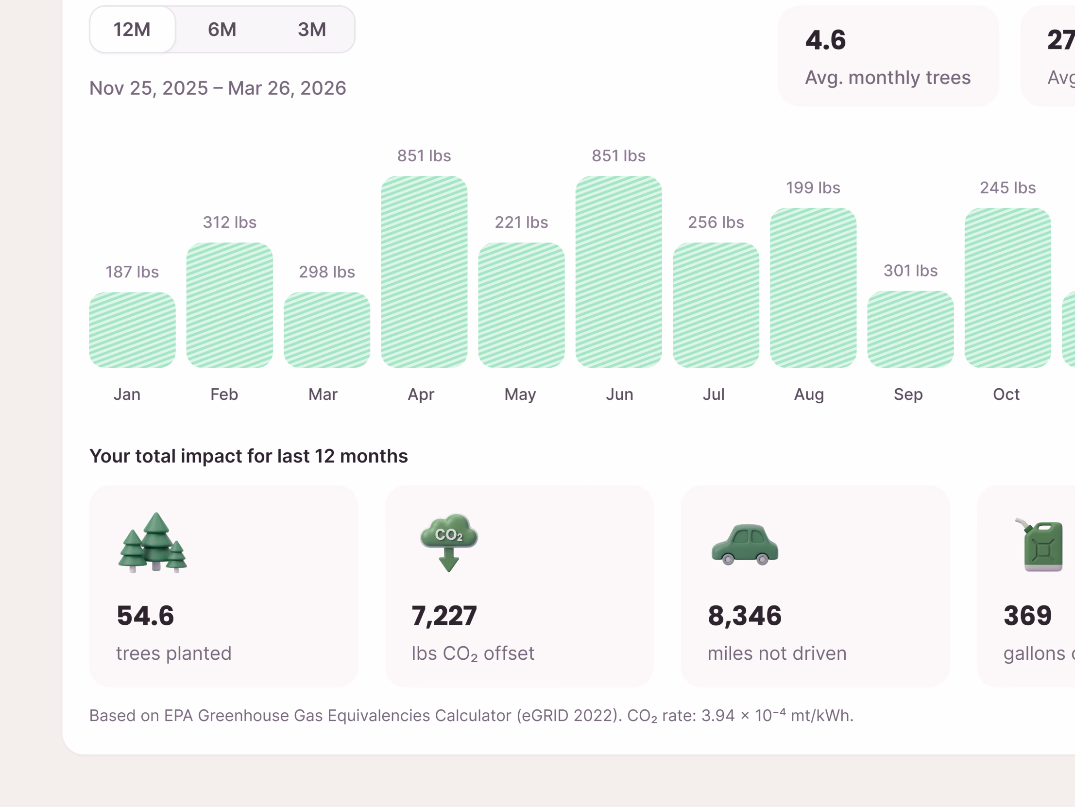Click the '301 lbs' bar label

[x=910, y=270]
